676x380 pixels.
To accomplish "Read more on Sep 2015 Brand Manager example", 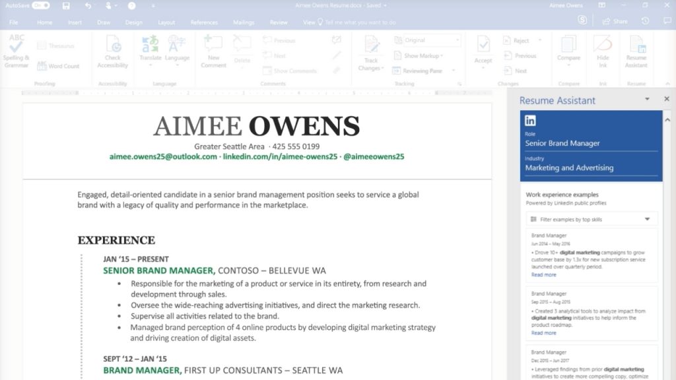I will (x=544, y=333).
